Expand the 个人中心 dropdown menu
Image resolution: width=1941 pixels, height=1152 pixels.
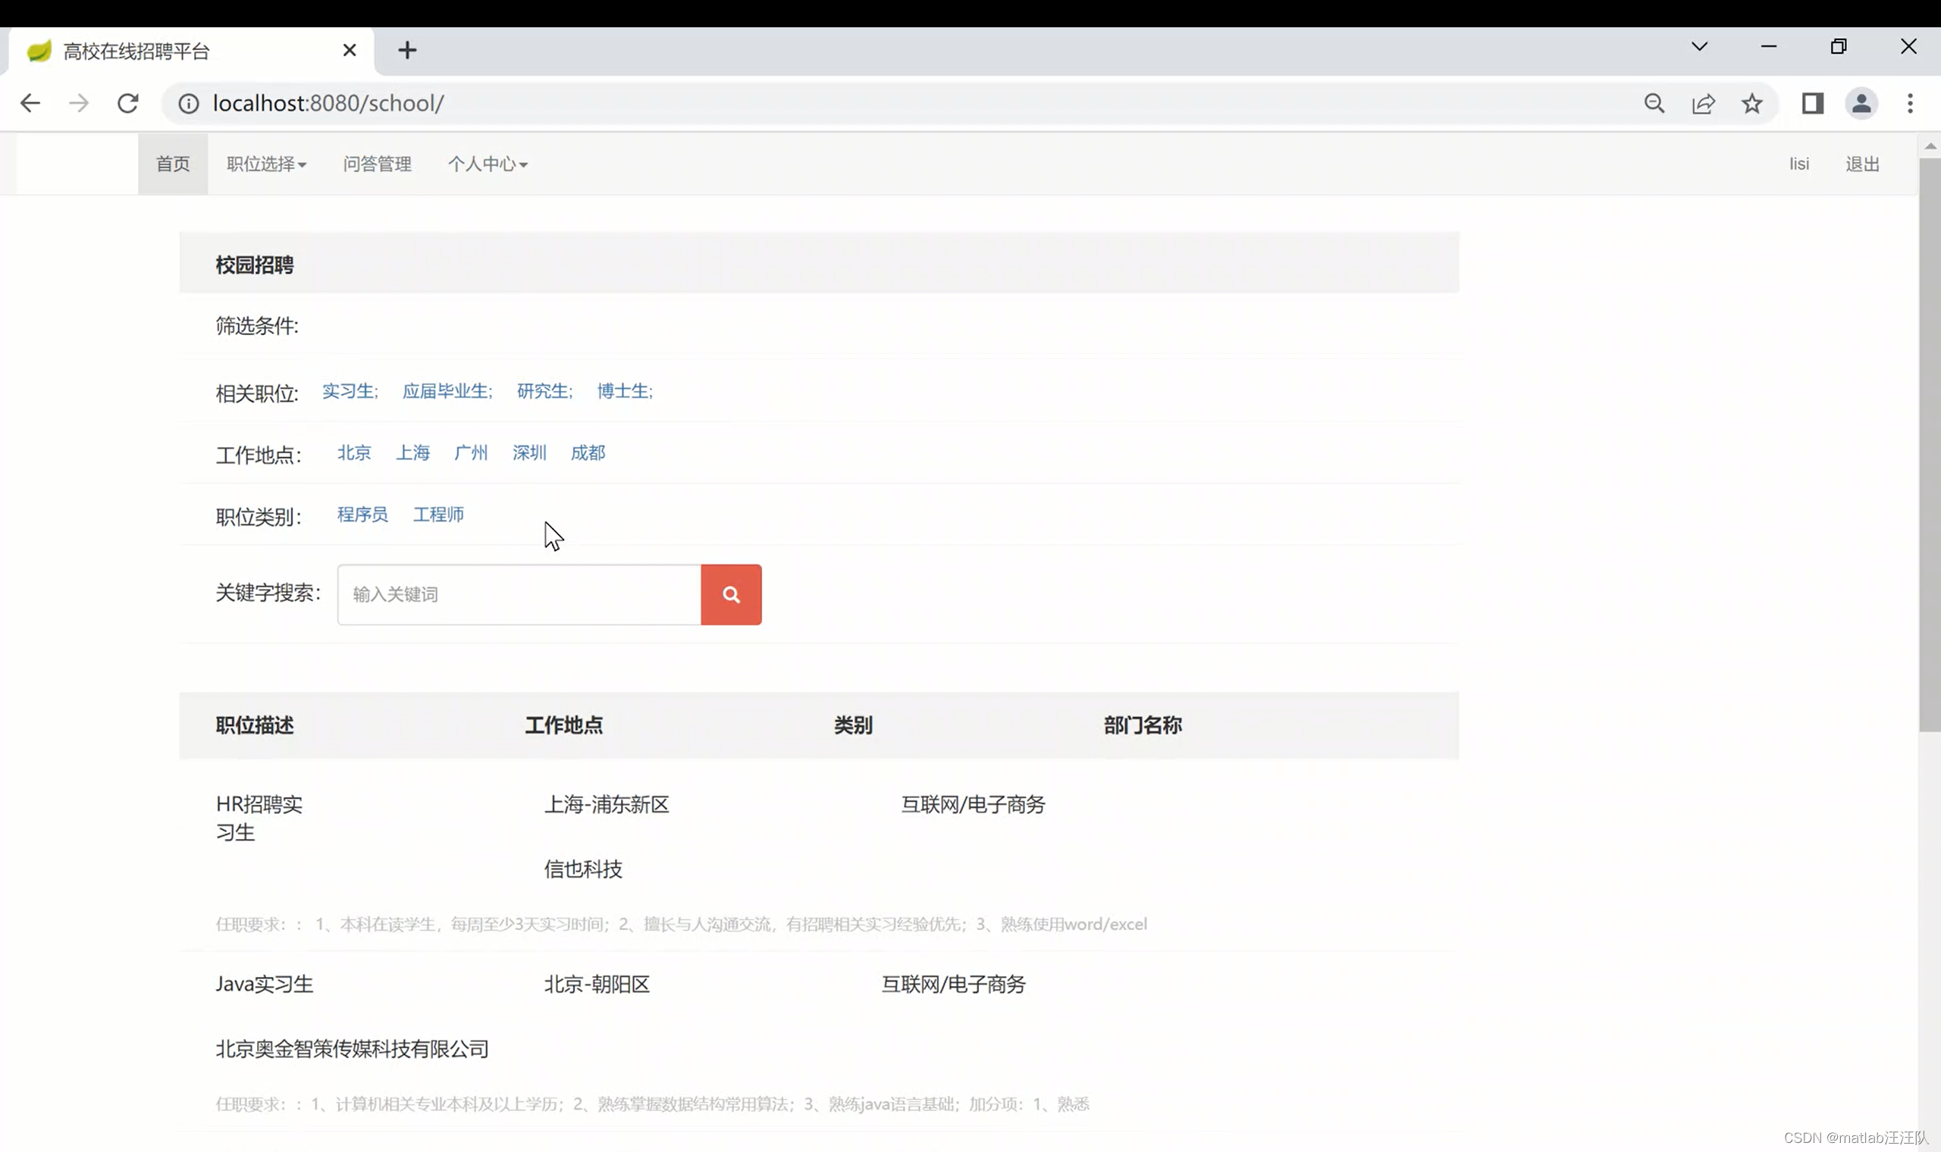[488, 164]
